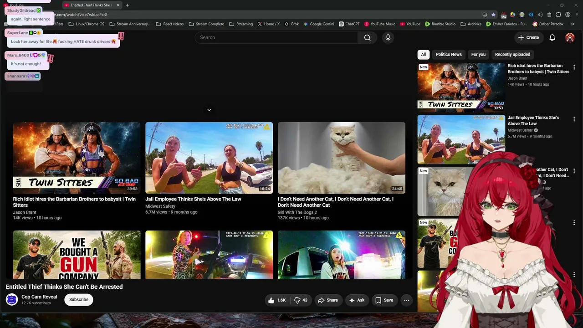
Task: Select the Politics News filter chip
Action: tap(449, 54)
